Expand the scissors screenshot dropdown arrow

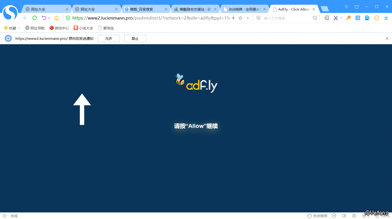[341, 18]
